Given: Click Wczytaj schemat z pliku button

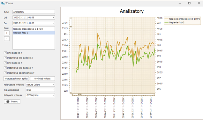Looking at the screenshot, I should click(x=16, y=79).
